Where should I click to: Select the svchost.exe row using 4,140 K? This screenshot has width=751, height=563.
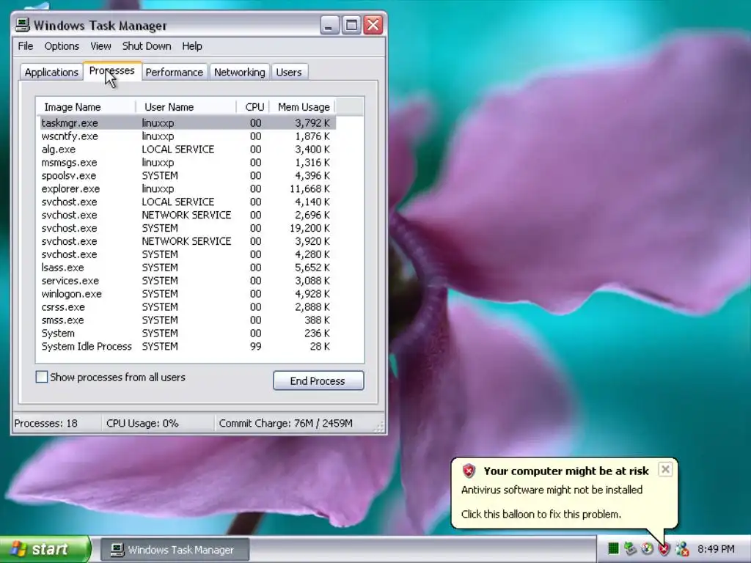pyautogui.click(x=188, y=202)
